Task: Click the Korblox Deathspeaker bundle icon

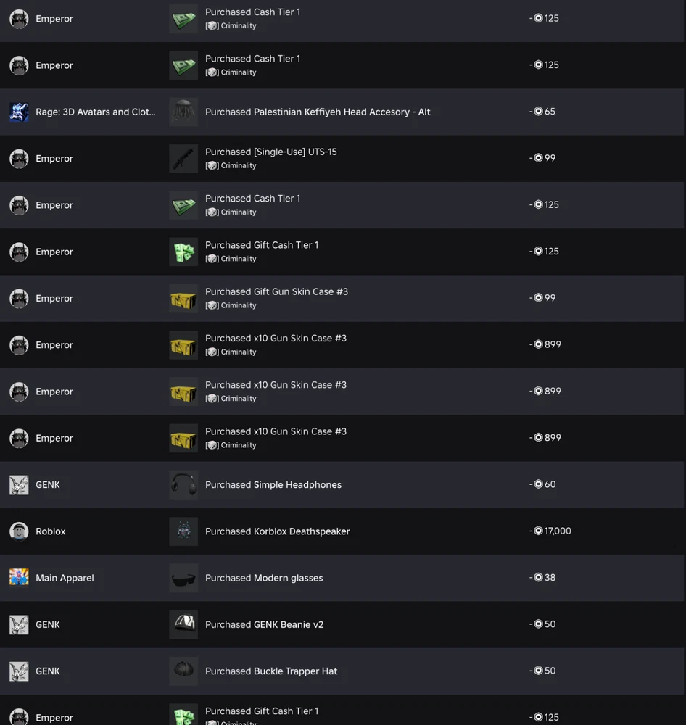Action: point(183,531)
